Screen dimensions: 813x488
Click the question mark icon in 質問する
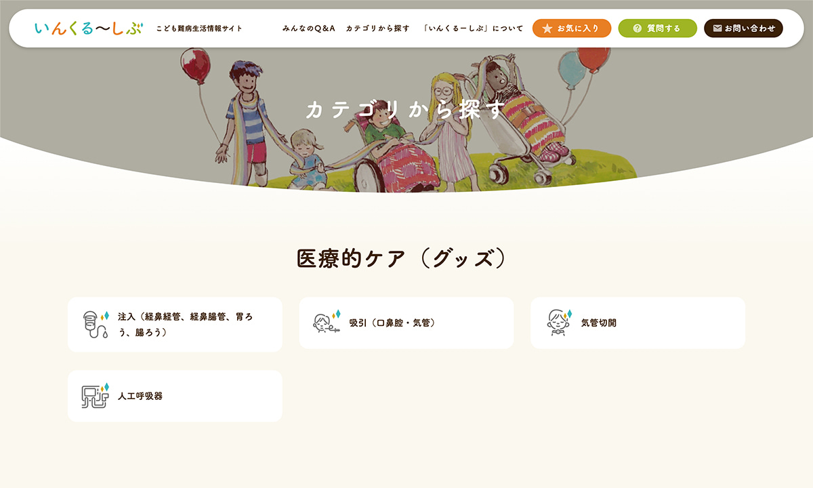point(637,28)
